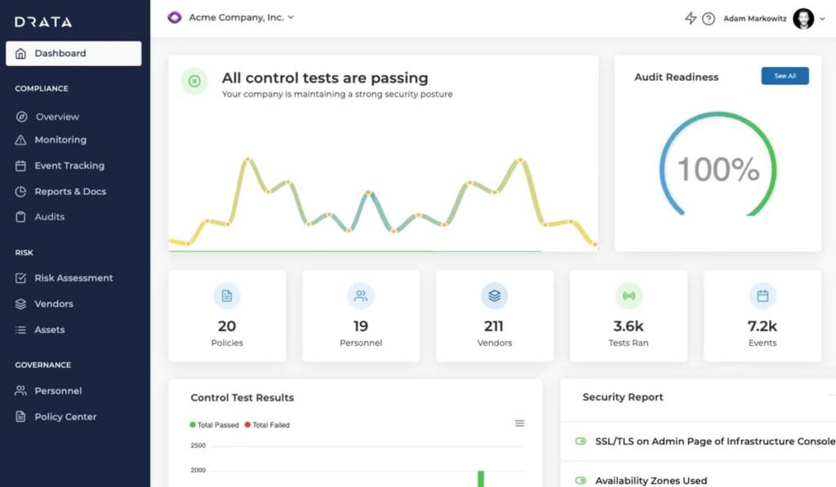This screenshot has height=487, width=836.
Task: Toggle Total Failed legend series
Action: (x=267, y=425)
